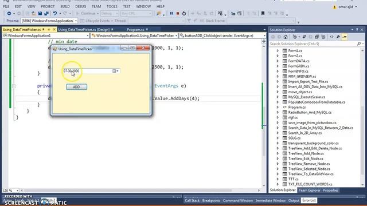367x206 pixels.
Task: Expand Form1.cs node in Solution Explorer
Action: 278,51
